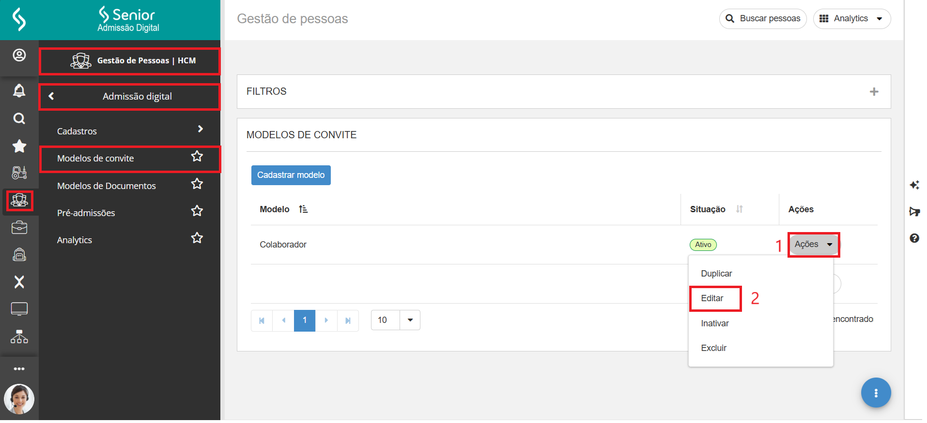Open the Analytics dropdown in header
The height and width of the screenshot is (423, 927).
point(851,19)
